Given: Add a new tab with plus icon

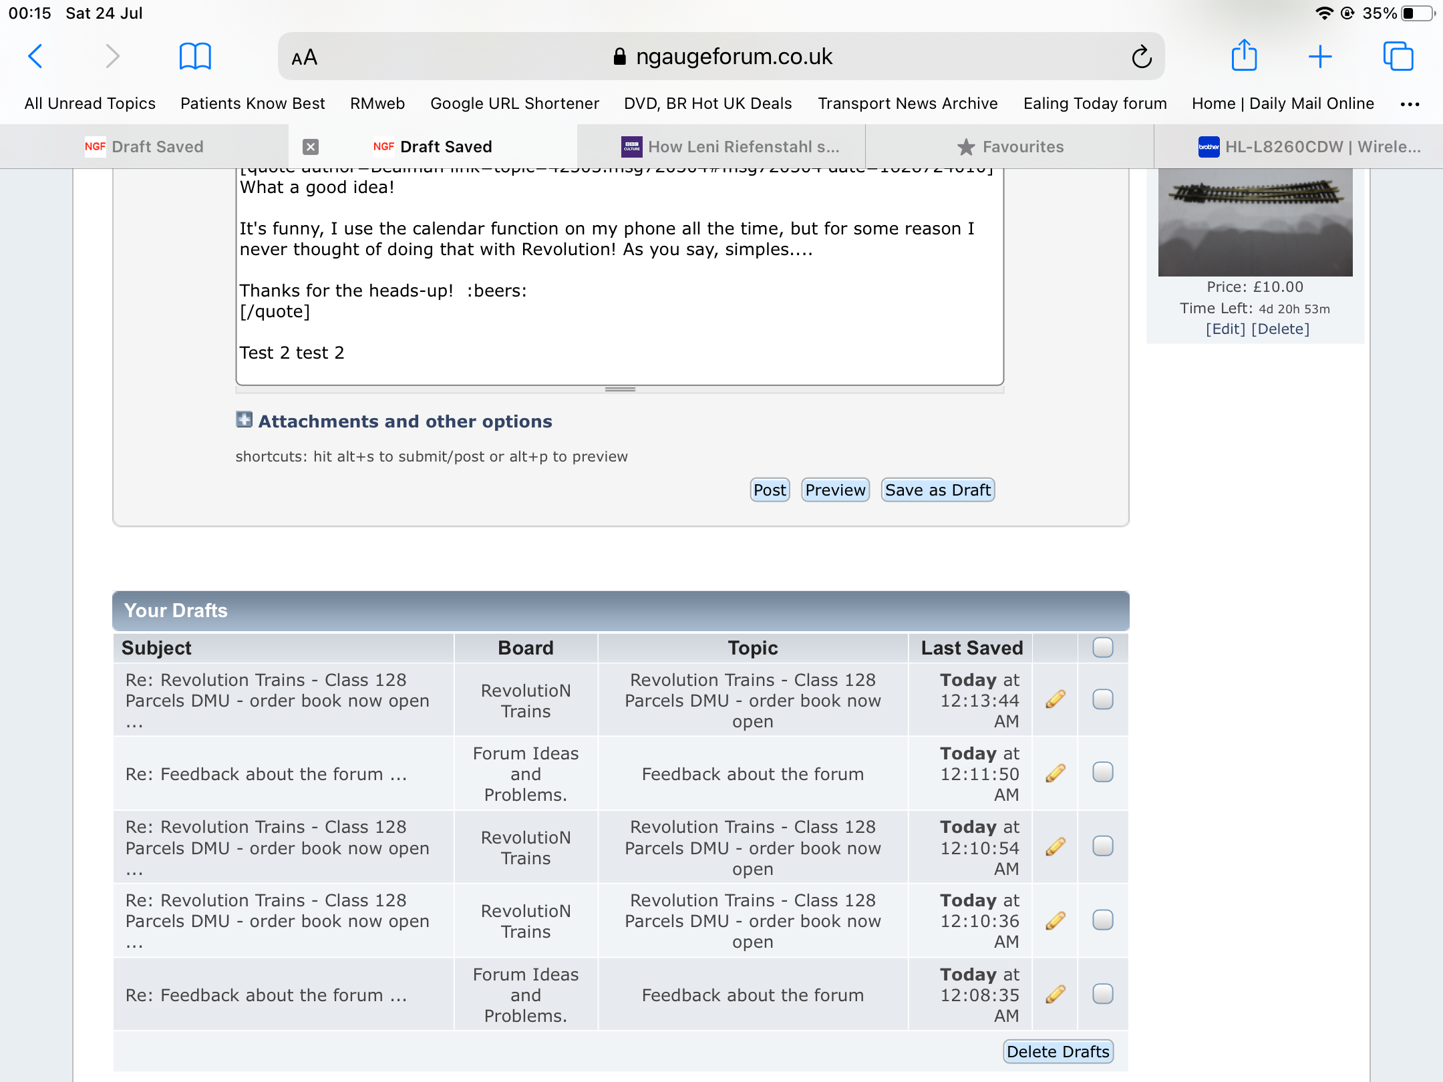Looking at the screenshot, I should (x=1320, y=57).
